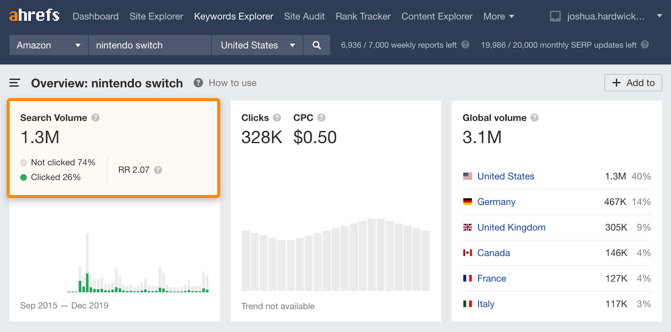Click help icon next to Search Volume
This screenshot has height=332, width=671.
96,118
